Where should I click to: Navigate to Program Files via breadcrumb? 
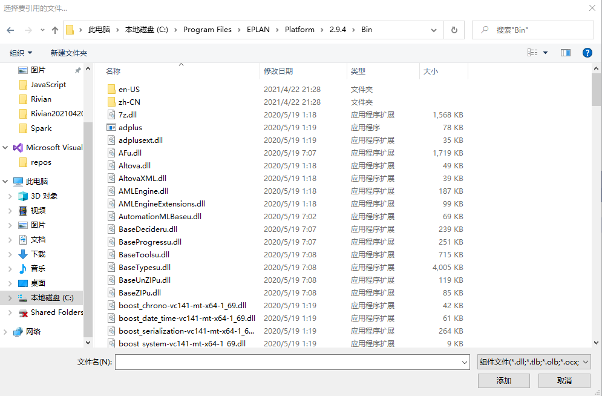tap(208, 29)
